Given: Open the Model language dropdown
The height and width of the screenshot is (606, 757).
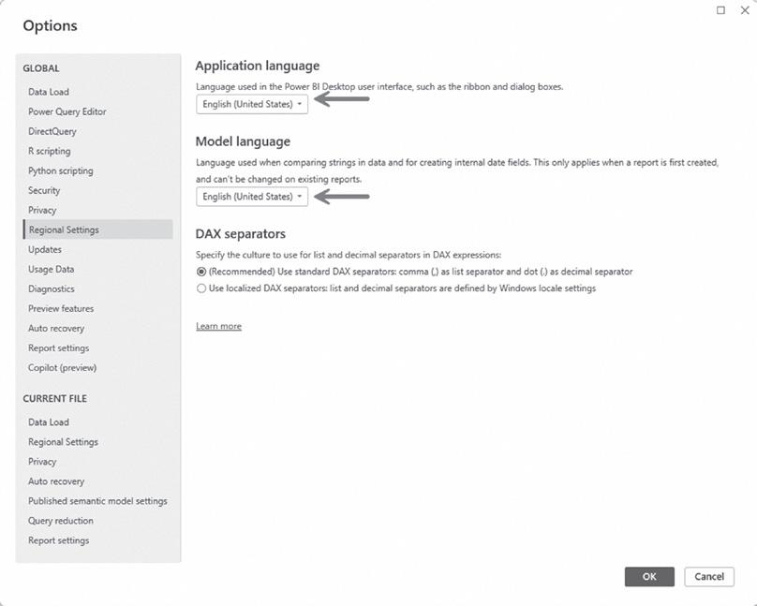Looking at the screenshot, I should tap(252, 197).
